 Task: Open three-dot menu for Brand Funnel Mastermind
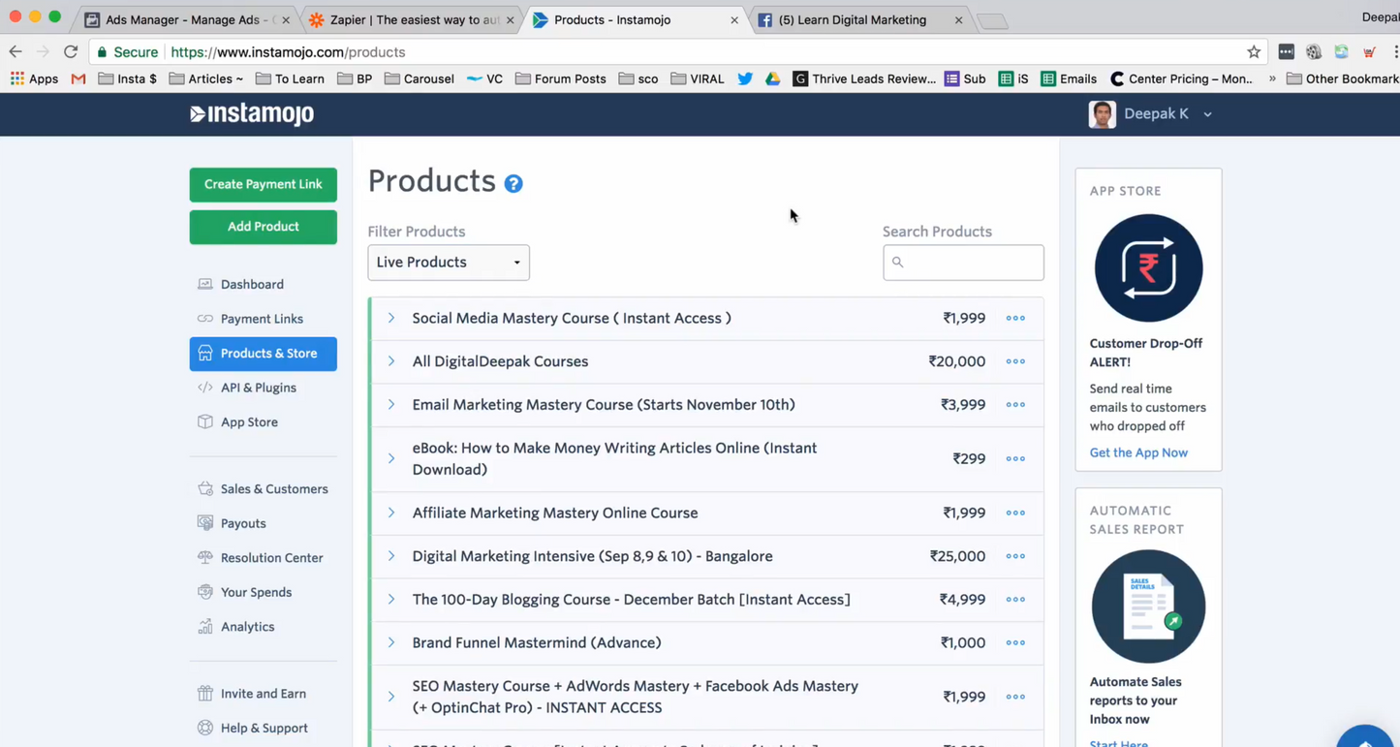1015,643
